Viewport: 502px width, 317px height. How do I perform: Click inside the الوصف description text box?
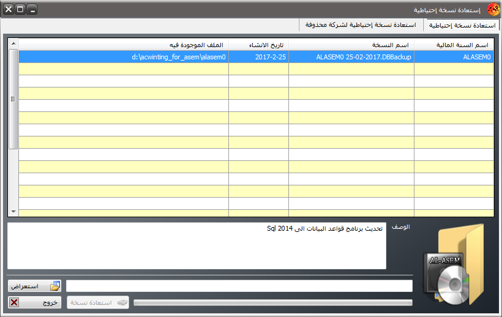pyautogui.click(x=197, y=246)
